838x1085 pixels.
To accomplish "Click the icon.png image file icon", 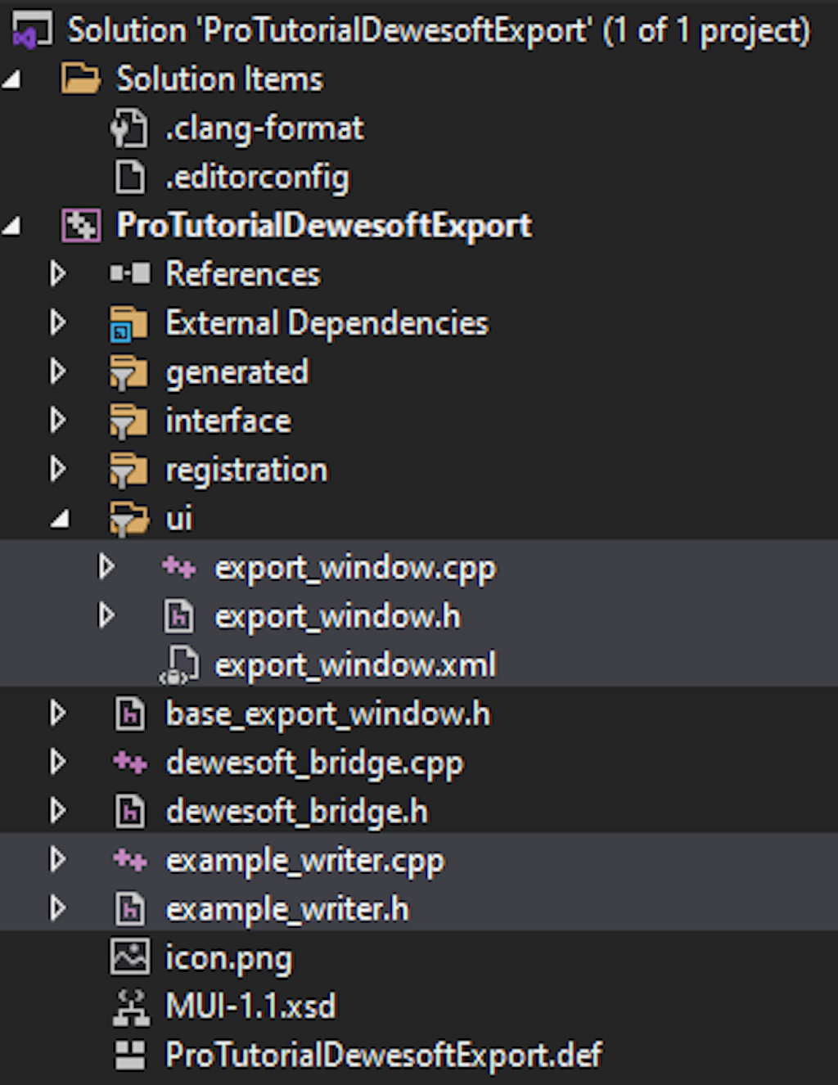I will click(130, 957).
